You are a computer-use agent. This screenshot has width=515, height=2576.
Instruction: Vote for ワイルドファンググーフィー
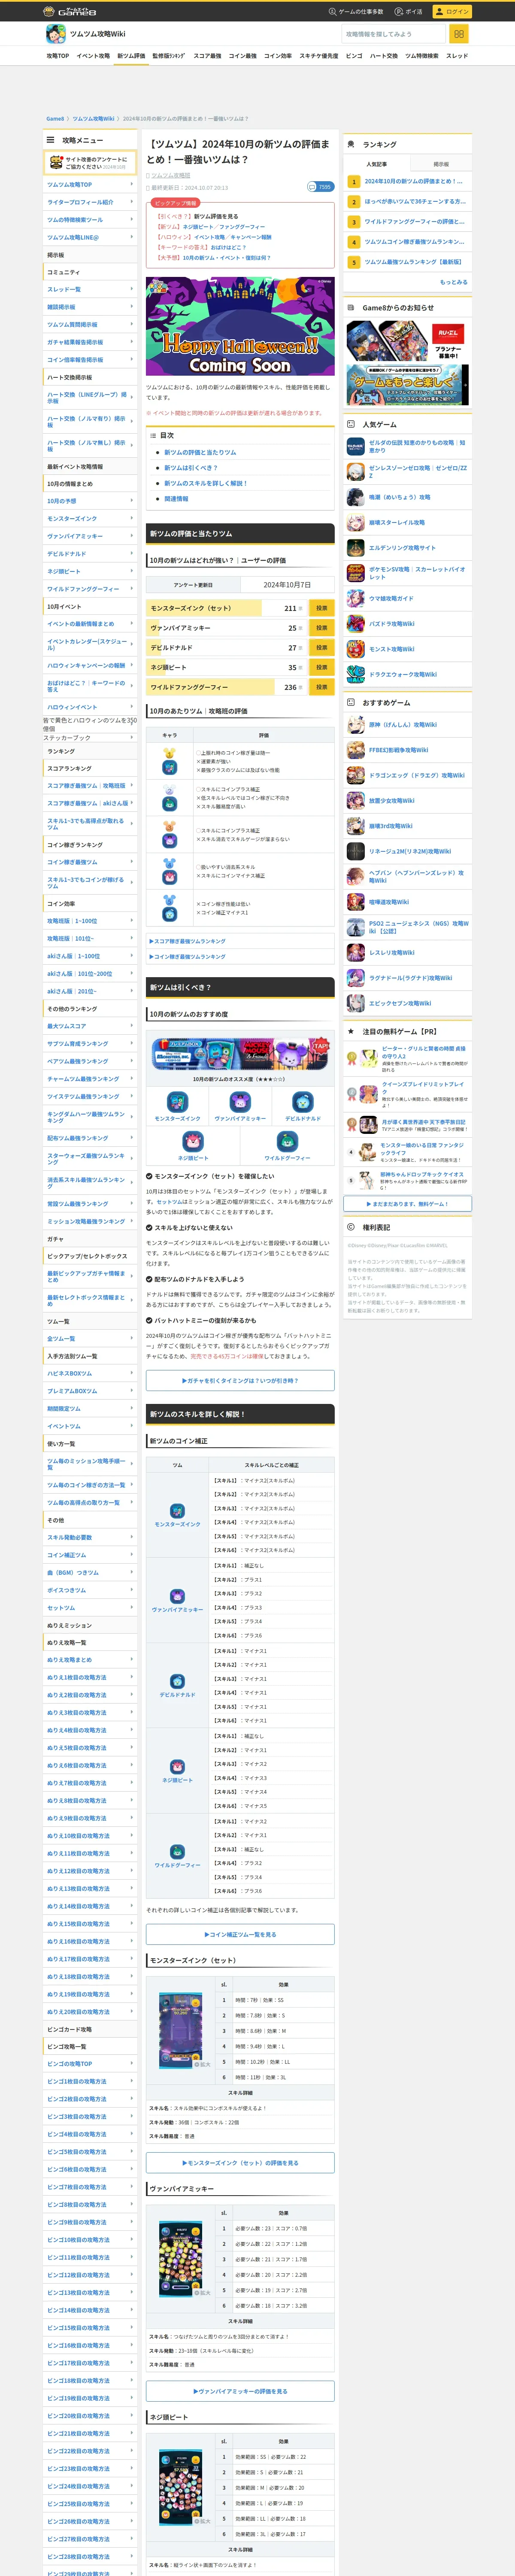click(x=321, y=687)
